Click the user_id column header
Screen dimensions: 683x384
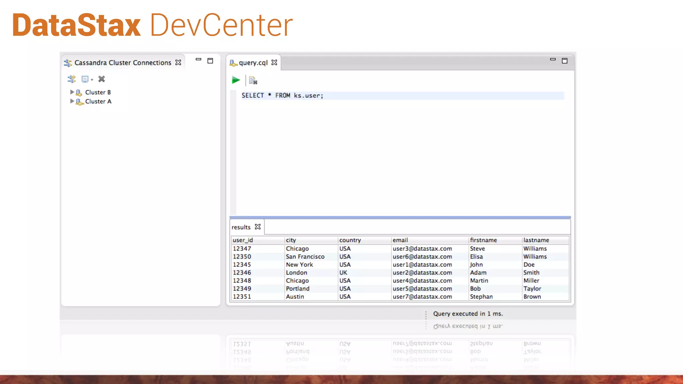point(258,240)
